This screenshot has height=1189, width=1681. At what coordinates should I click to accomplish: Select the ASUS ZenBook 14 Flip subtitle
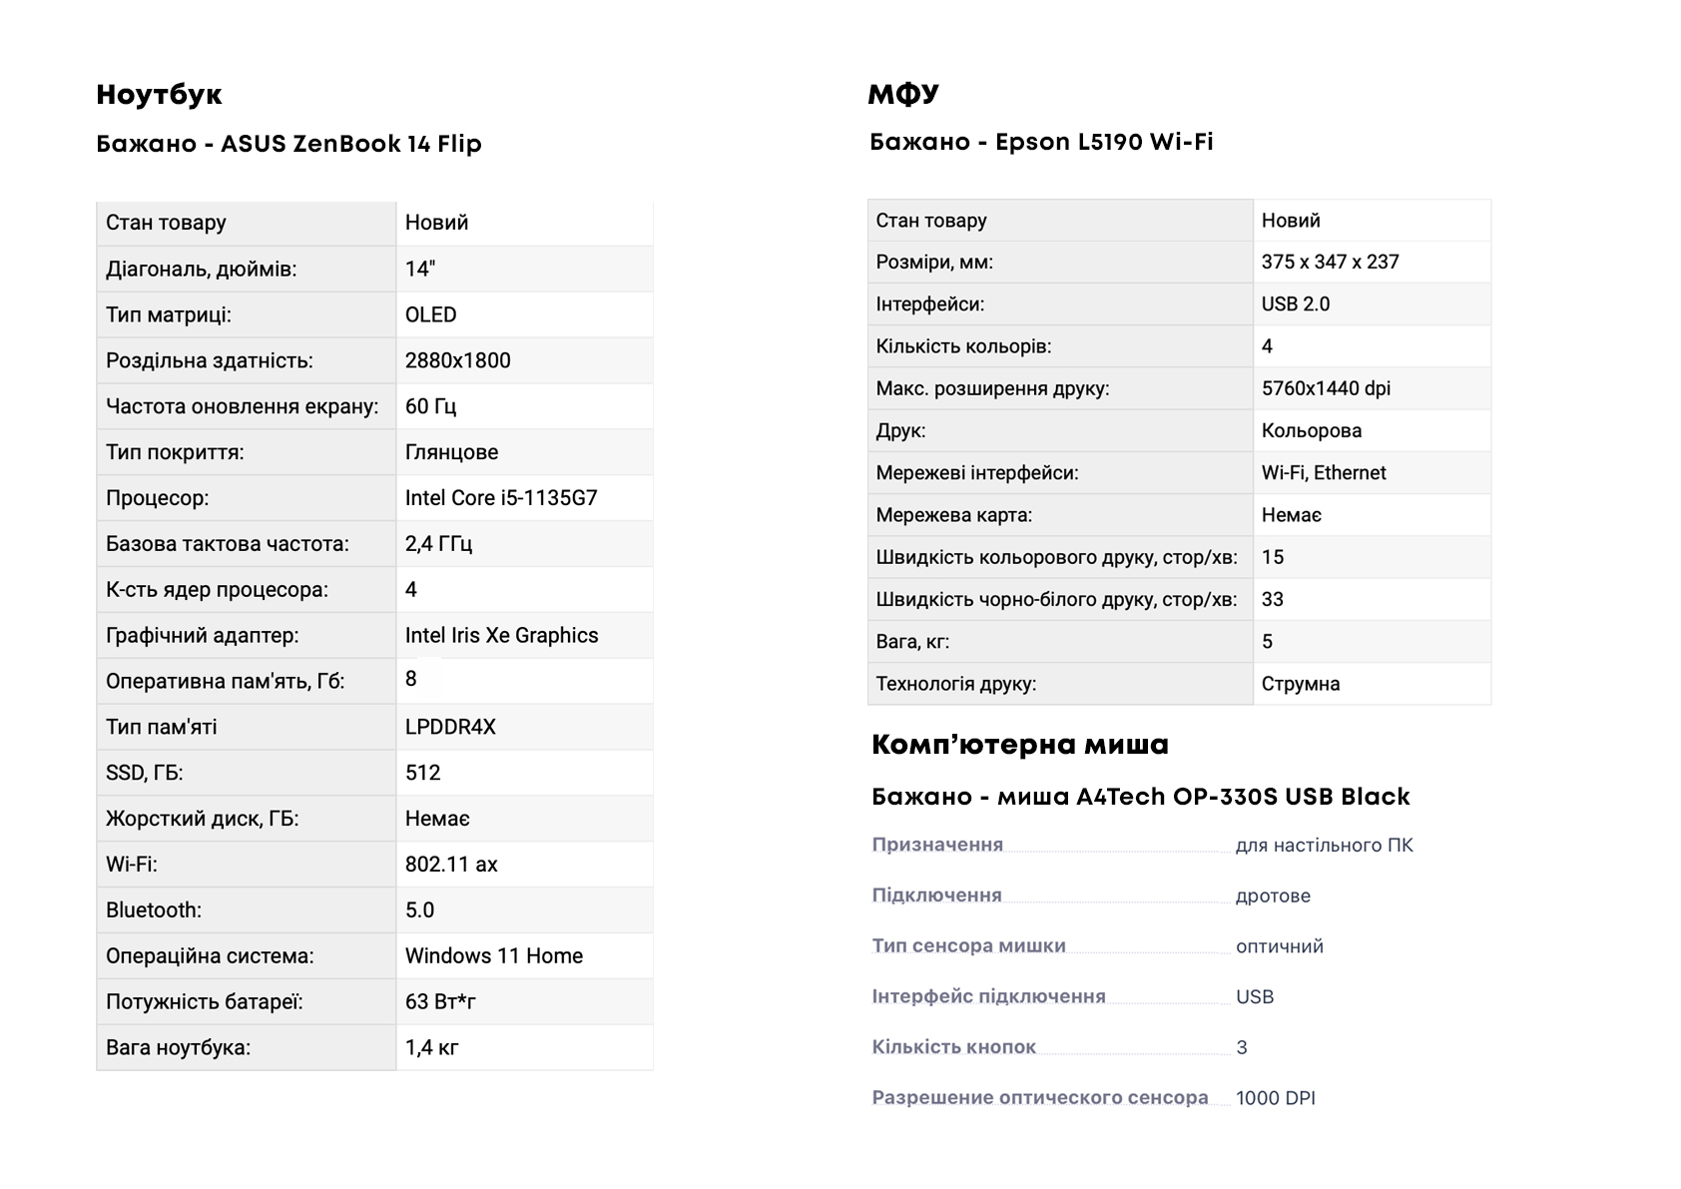click(x=288, y=144)
